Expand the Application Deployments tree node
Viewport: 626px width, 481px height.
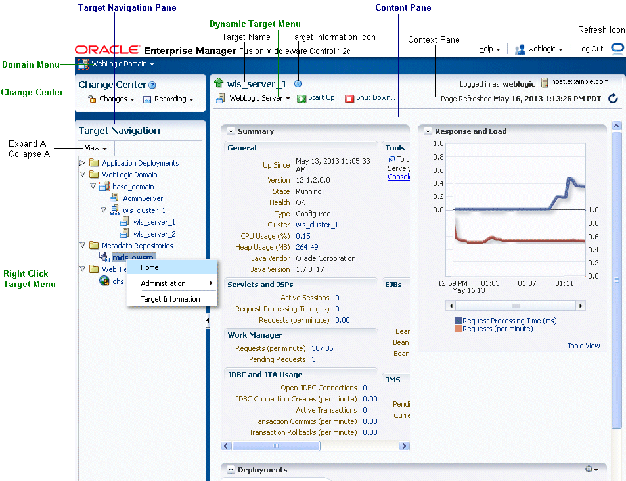coord(82,162)
